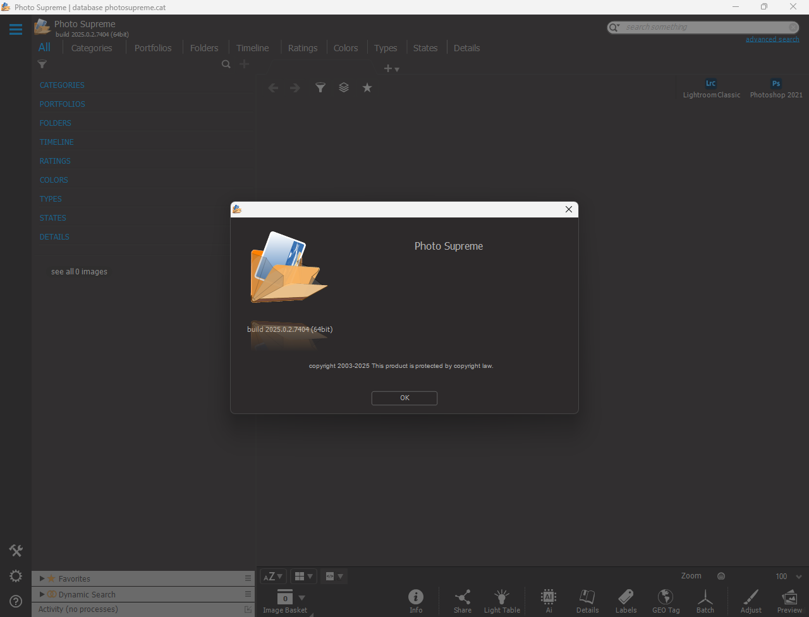Open the Info panel
Viewport: 809px width, 617px height.
tap(416, 601)
